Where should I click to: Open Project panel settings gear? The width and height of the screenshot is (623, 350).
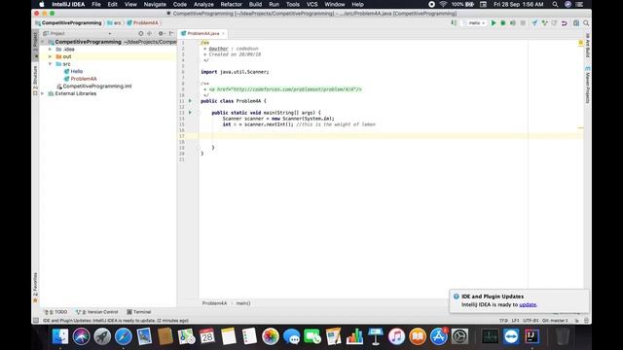pyautogui.click(x=161, y=34)
